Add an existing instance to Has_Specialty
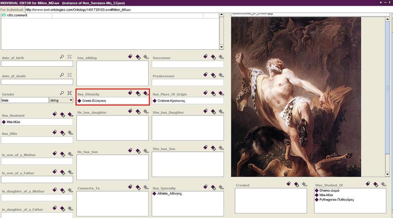 point(213,187)
